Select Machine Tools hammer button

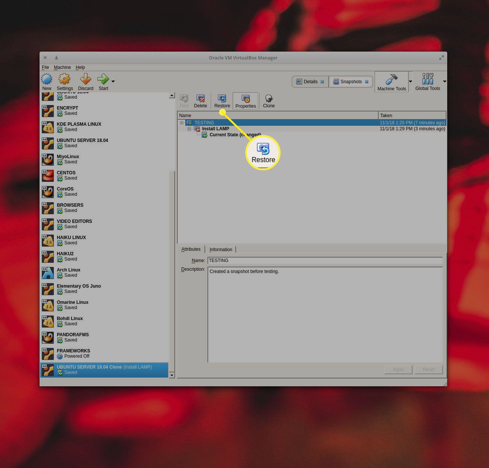coord(392,81)
